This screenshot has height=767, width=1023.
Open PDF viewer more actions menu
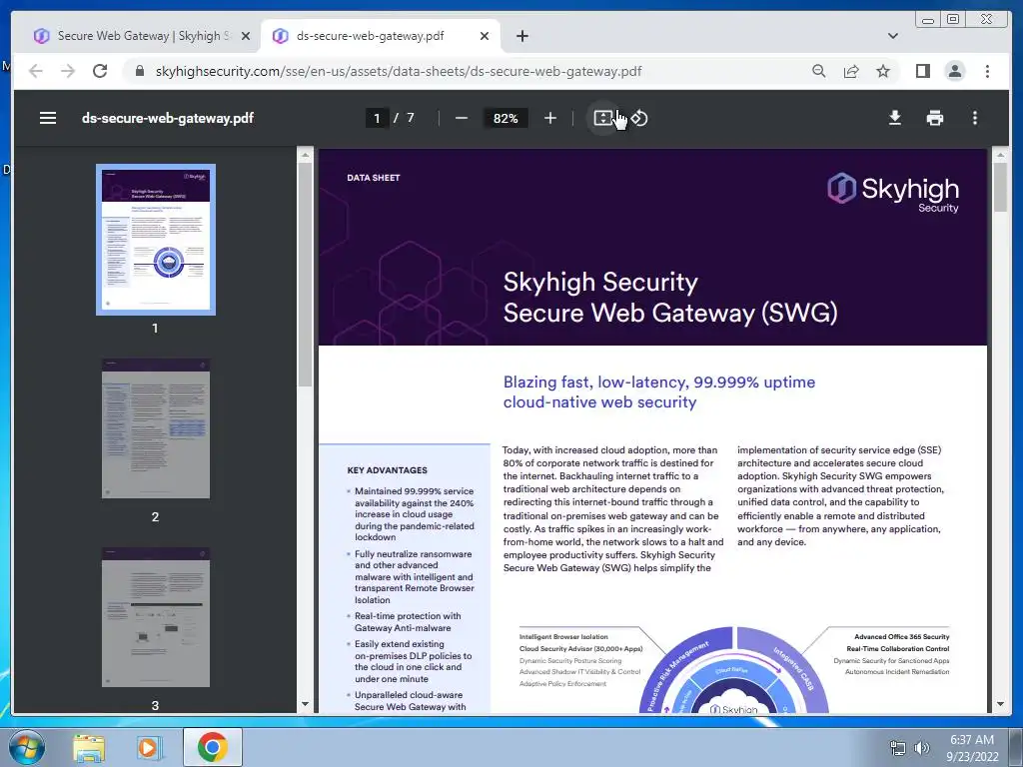pos(975,118)
